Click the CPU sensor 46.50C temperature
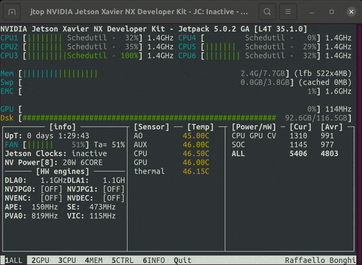362x265 pixels. pos(196,154)
